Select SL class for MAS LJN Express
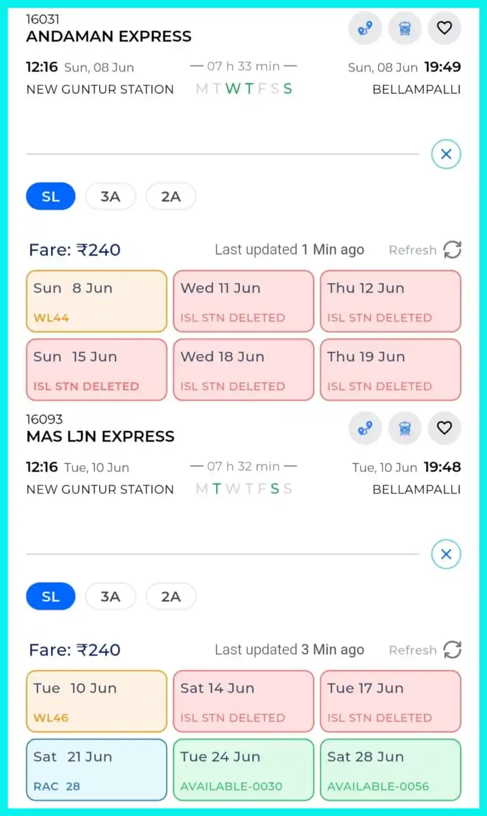Image resolution: width=487 pixels, height=816 pixels. click(x=50, y=597)
